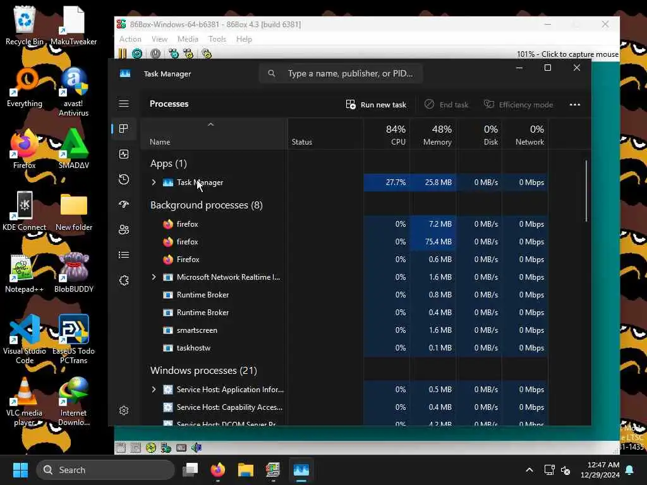Open Task View on the taskbar
The height and width of the screenshot is (485, 647).
click(x=190, y=470)
